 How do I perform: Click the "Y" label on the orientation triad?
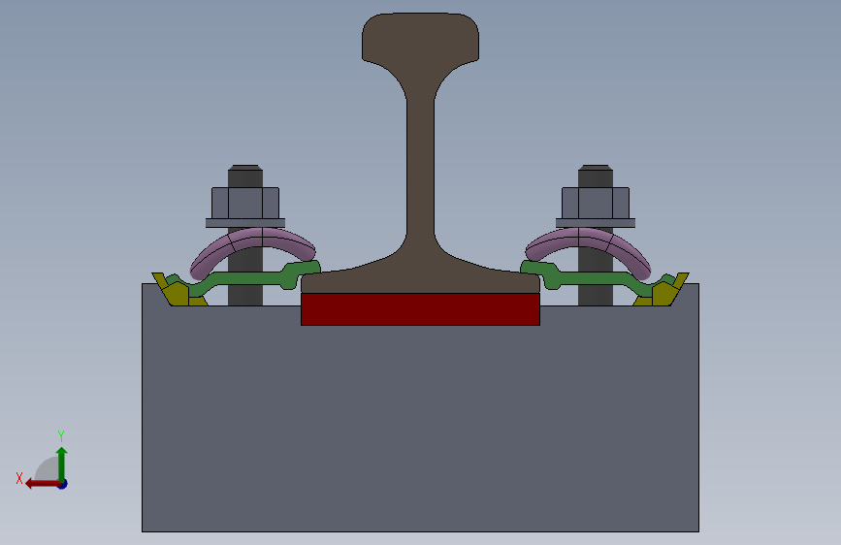click(61, 435)
